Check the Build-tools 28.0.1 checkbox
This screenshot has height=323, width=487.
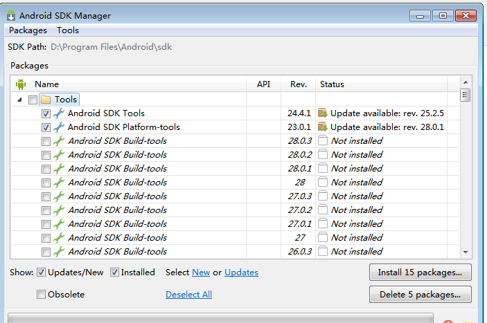click(x=46, y=169)
